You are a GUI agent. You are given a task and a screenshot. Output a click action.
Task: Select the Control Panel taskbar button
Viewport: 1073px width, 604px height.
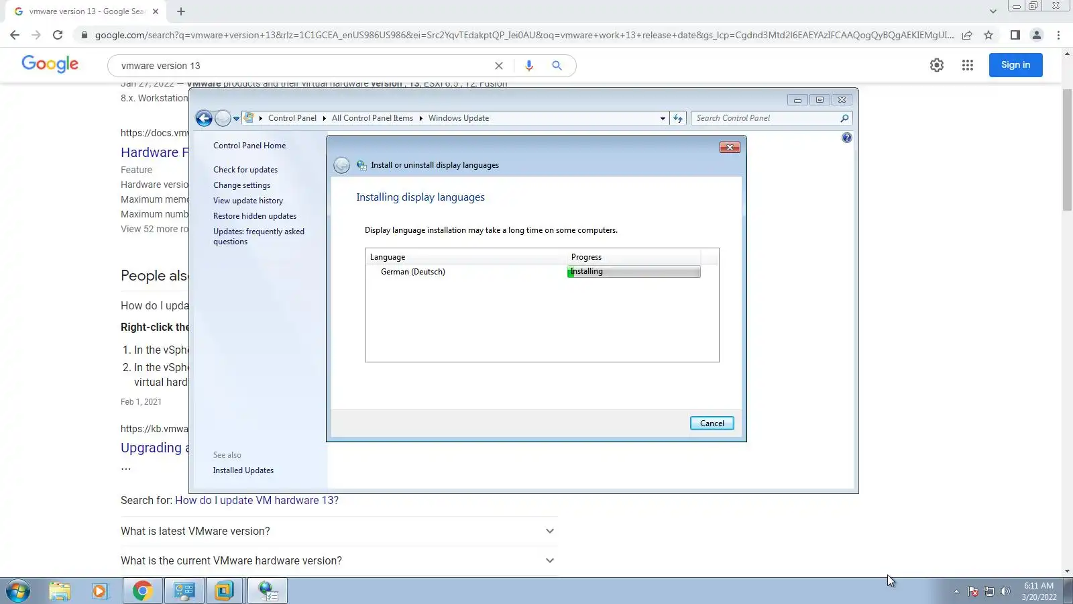(184, 591)
